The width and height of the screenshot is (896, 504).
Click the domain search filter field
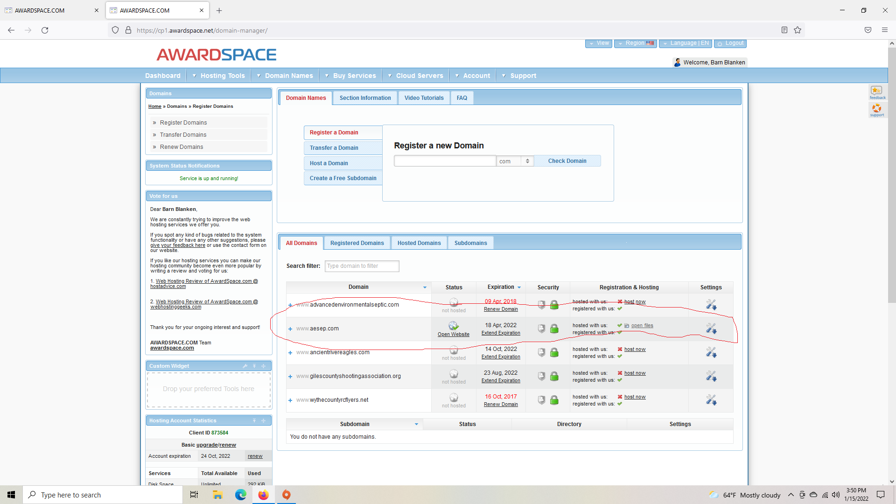point(362,266)
